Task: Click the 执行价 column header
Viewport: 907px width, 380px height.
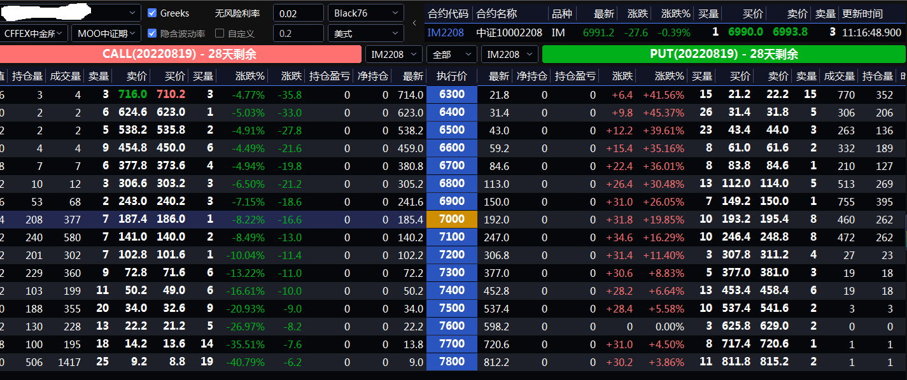Action: point(451,76)
